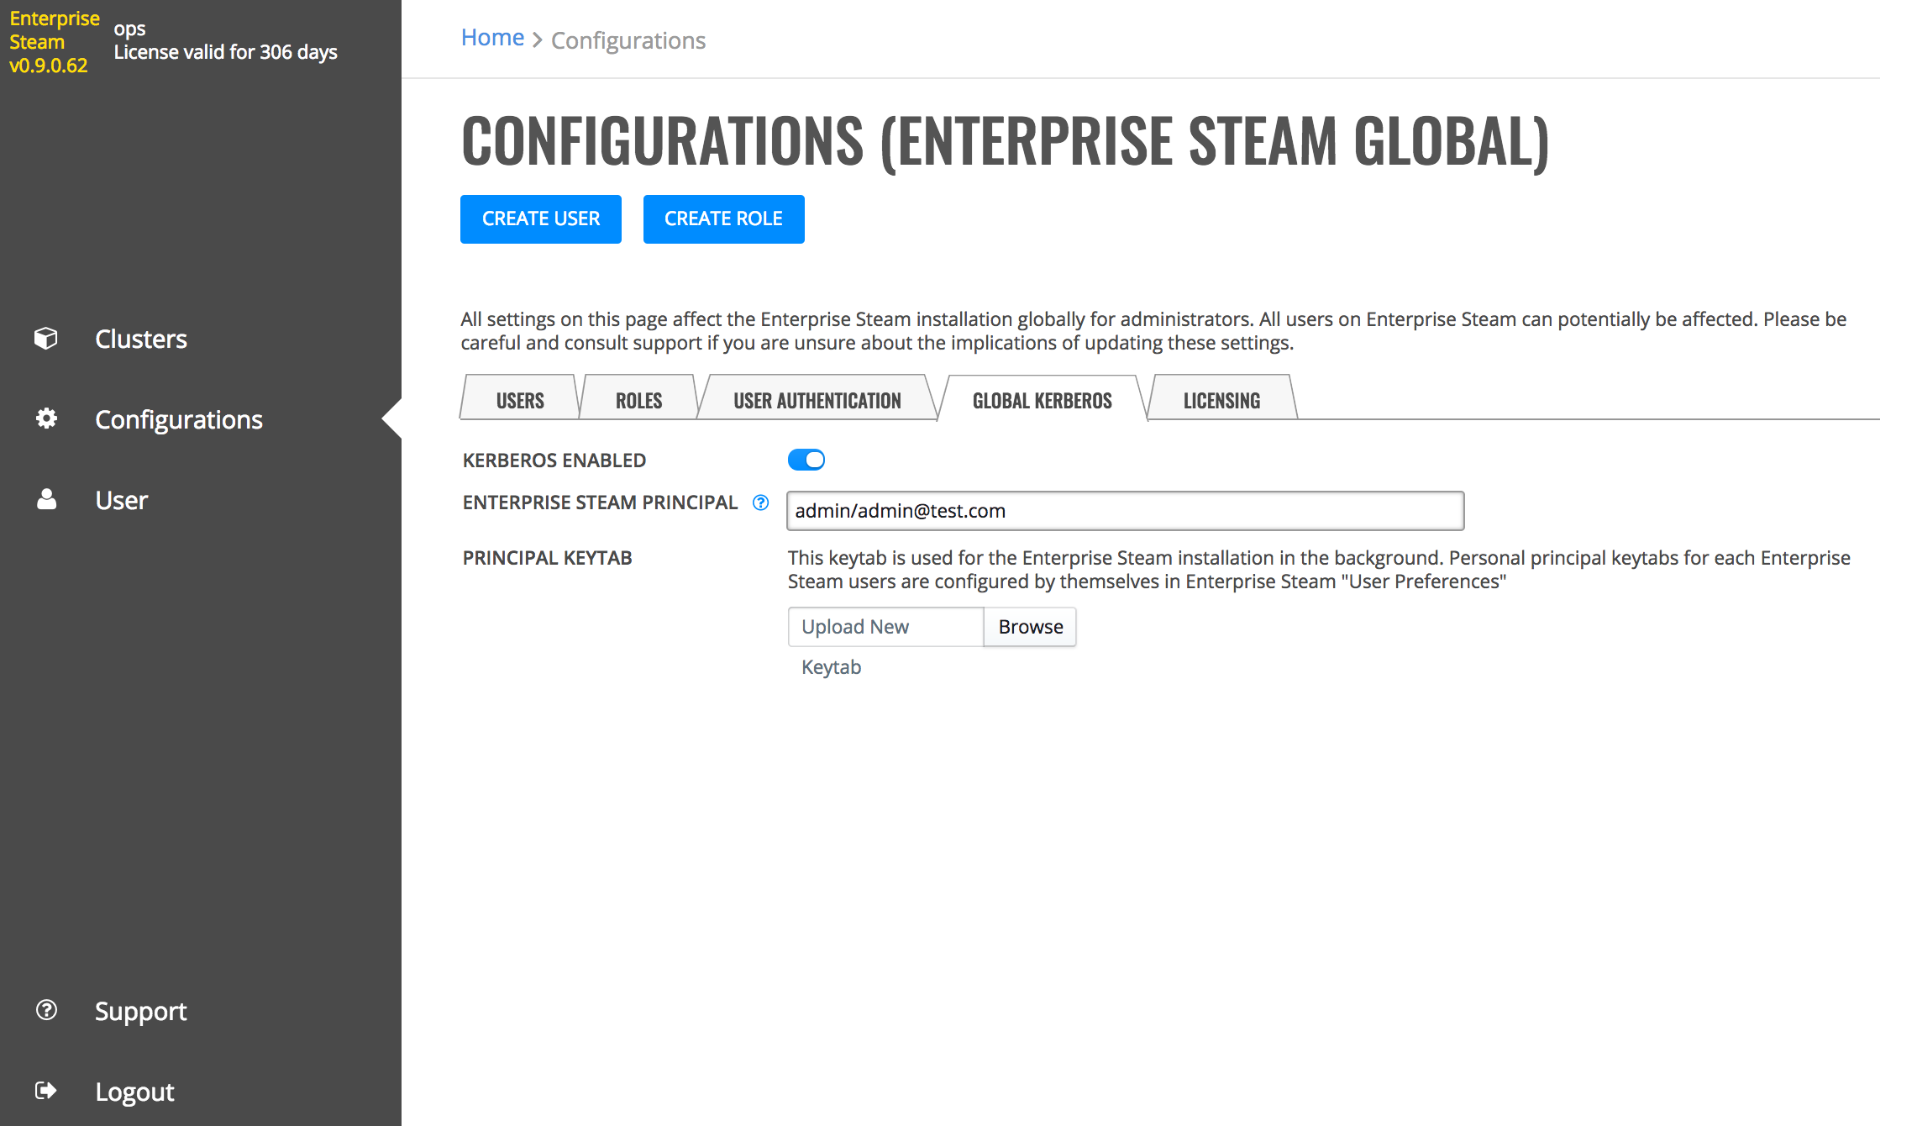Switch to the Users tab
This screenshot has width=1917, height=1126.
pyautogui.click(x=518, y=400)
